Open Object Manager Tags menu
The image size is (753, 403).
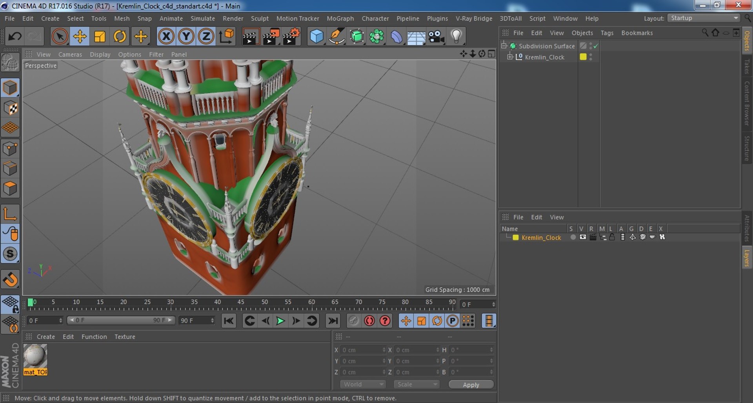click(607, 33)
